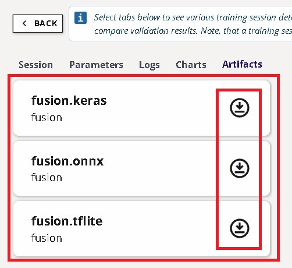Select the fusion.keras artifact card
Image resolution: width=292 pixels, height=268 pixels.
point(141,108)
